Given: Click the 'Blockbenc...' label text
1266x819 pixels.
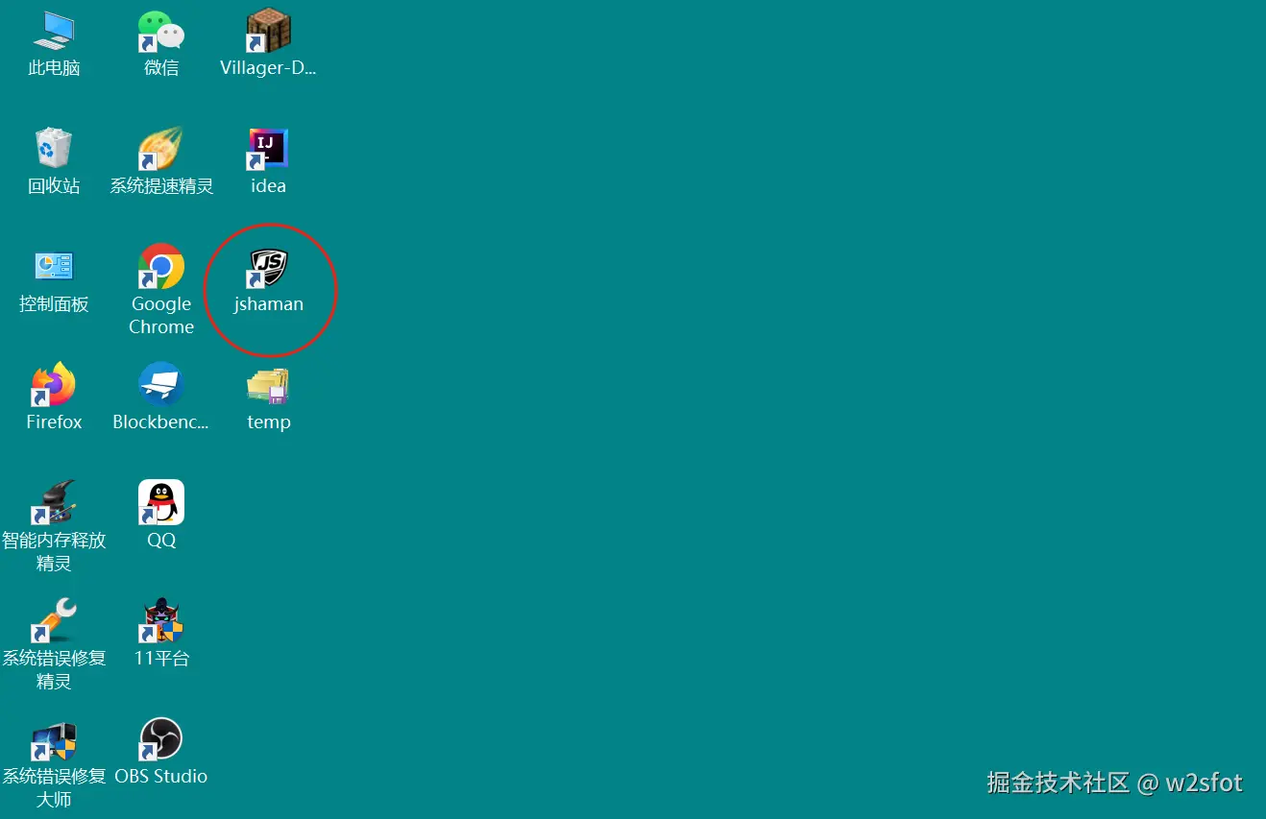Looking at the screenshot, I should coord(161,422).
